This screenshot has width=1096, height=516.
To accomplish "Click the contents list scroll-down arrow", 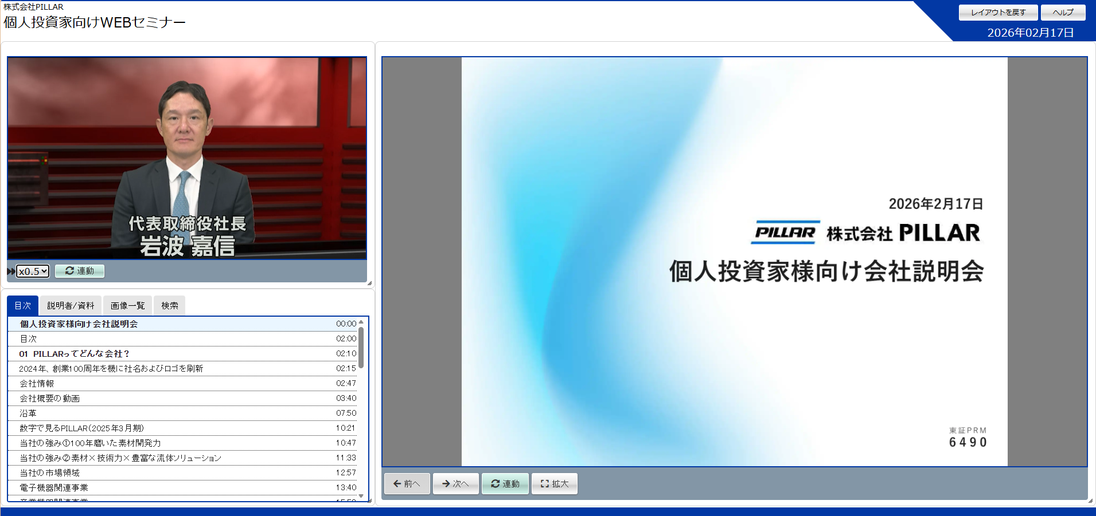I will (361, 496).
